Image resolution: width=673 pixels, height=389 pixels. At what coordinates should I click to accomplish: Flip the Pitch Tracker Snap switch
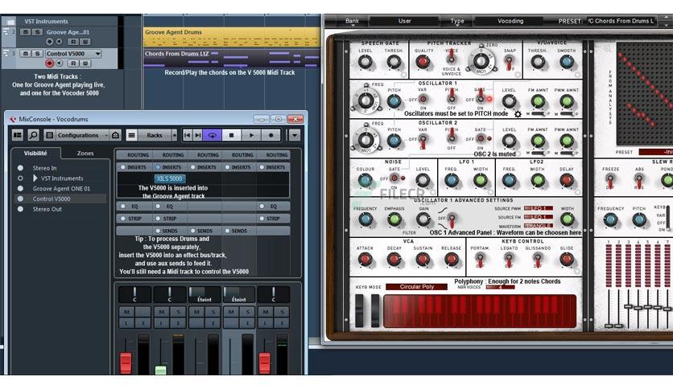(x=510, y=63)
